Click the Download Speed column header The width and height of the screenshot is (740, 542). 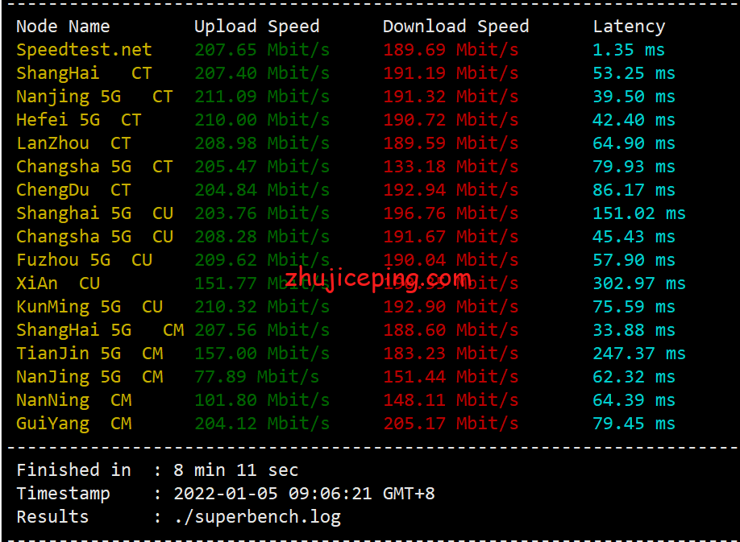coord(455,27)
